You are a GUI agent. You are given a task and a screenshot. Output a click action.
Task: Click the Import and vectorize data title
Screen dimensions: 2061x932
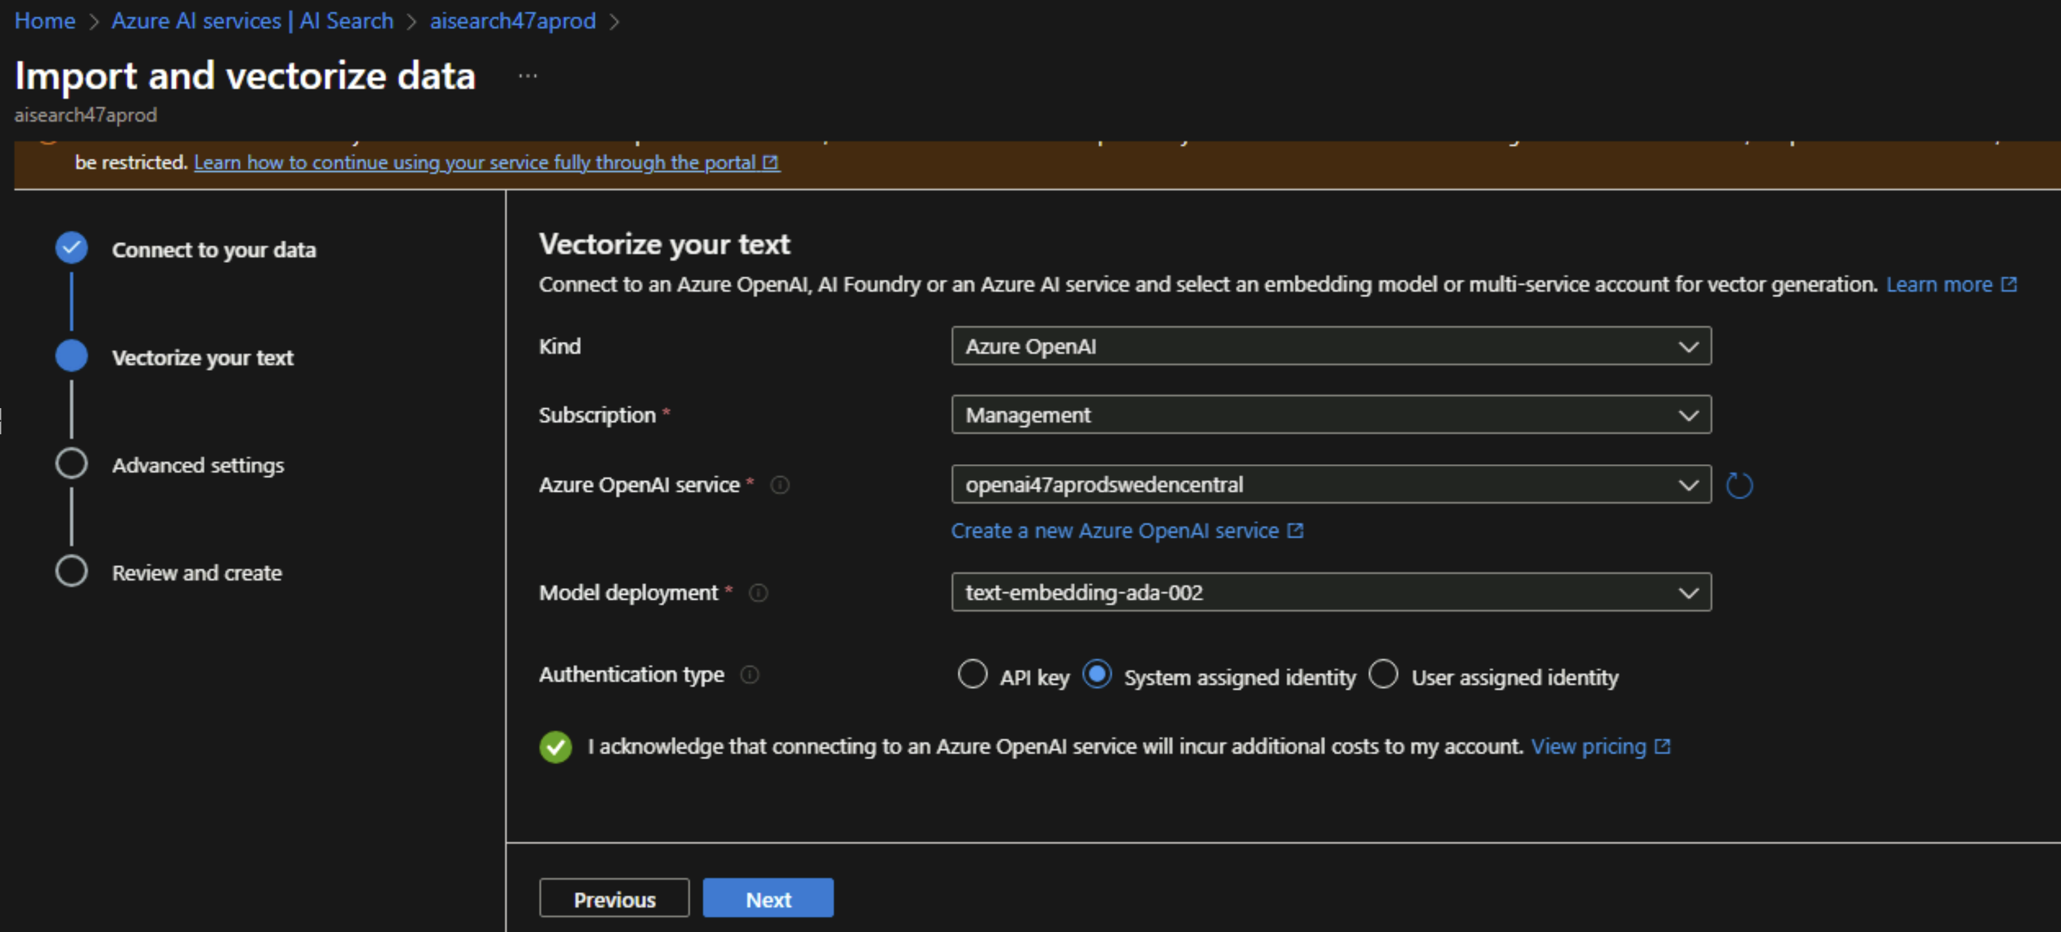(x=245, y=76)
